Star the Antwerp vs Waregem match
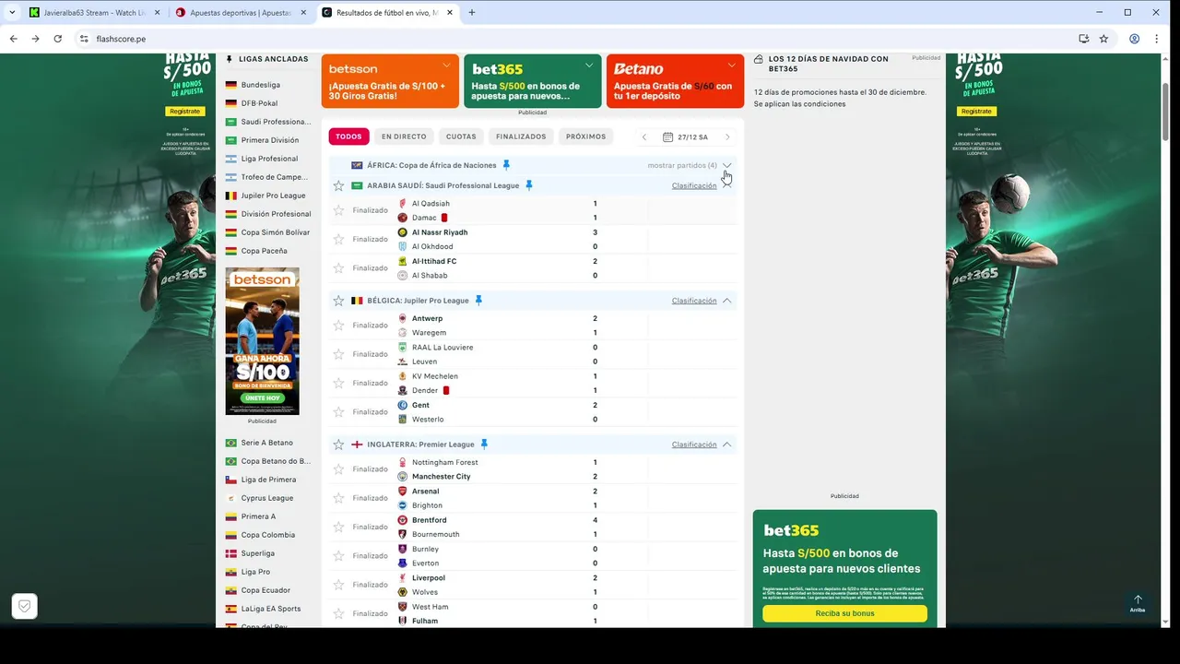1180x664 pixels. pyautogui.click(x=338, y=326)
